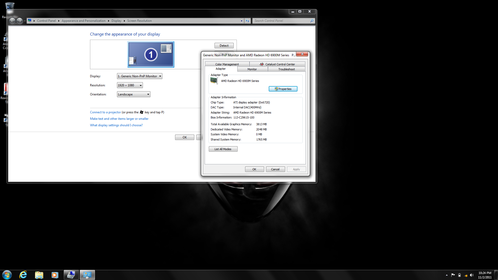
Task: Open the Resolution dropdown 1920 × 1080
Action: pos(130,85)
